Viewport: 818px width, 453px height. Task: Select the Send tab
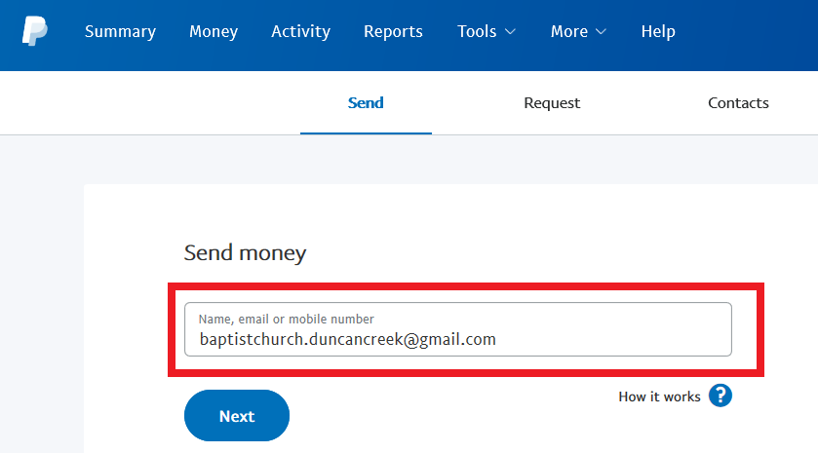(x=366, y=102)
